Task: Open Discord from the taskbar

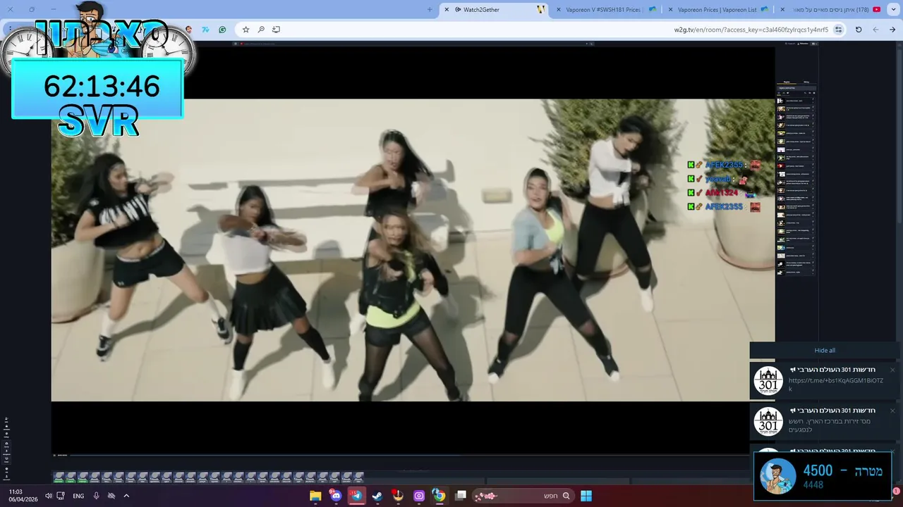Action: tap(336, 496)
